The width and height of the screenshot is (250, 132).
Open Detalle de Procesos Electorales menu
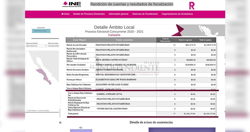click(x=89, y=14)
